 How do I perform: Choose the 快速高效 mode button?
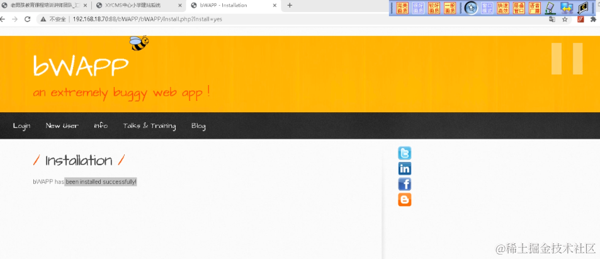pyautogui.click(x=503, y=8)
